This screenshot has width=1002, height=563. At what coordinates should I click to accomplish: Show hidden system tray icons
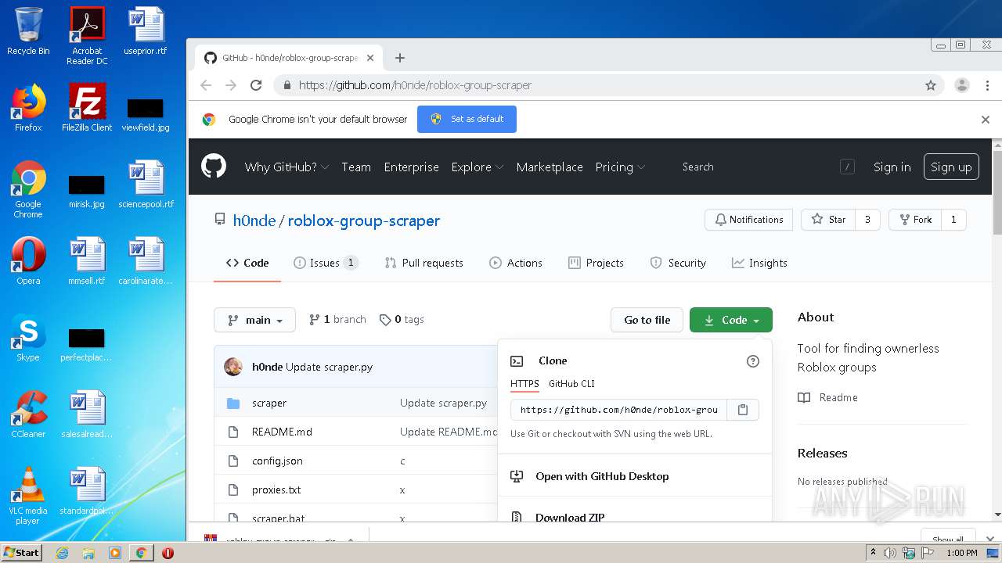pos(873,553)
